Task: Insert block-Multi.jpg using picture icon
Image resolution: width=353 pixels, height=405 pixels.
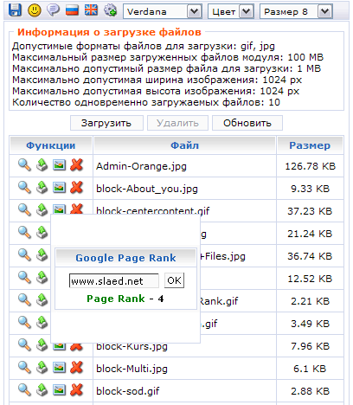Action: tap(59, 368)
